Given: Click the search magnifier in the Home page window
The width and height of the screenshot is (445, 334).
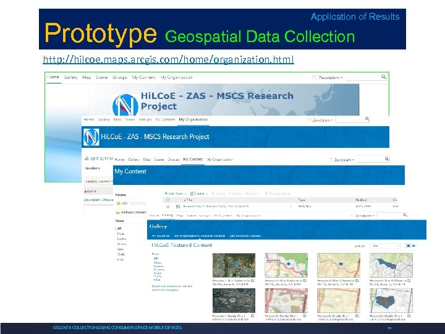Looking at the screenshot, I should point(383,77).
